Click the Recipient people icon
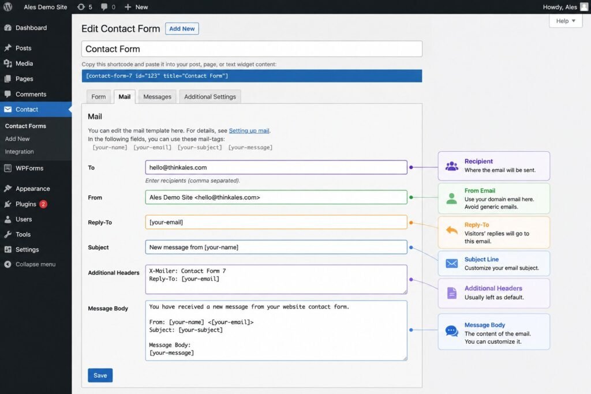591x394 pixels. 451,166
